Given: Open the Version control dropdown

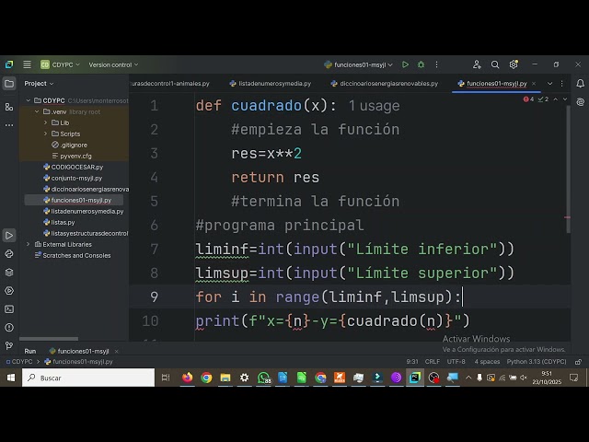Looking at the screenshot, I should coord(113,64).
